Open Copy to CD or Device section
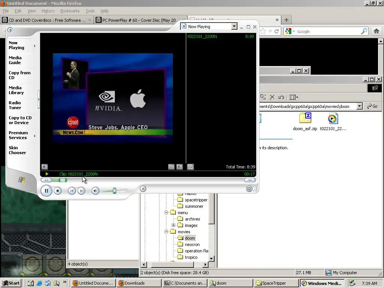Image resolution: width=384 pixels, height=288 pixels. (20, 120)
